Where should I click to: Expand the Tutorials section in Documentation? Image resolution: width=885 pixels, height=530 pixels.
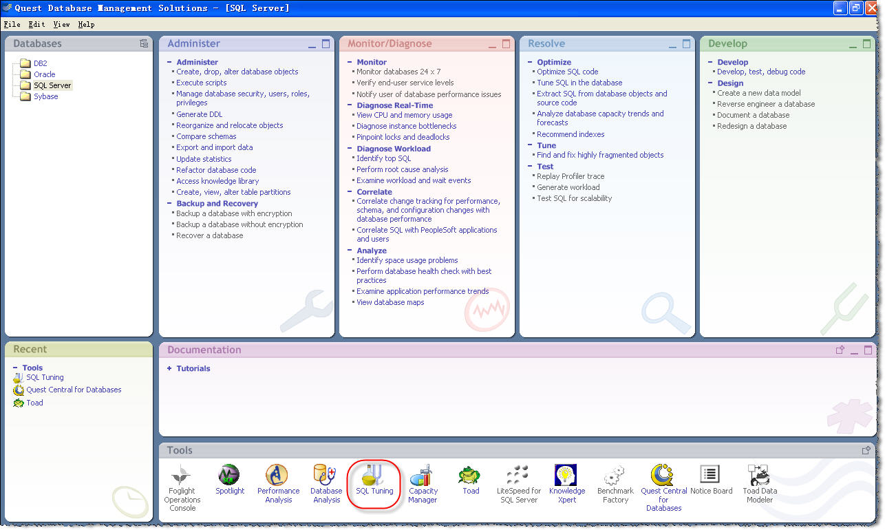coord(169,369)
